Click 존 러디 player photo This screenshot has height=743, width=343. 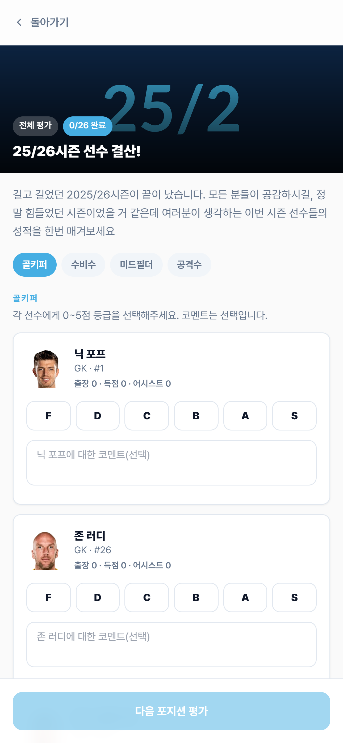pyautogui.click(x=46, y=550)
